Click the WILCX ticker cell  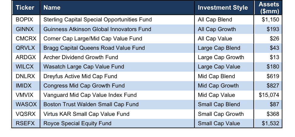click(26, 67)
